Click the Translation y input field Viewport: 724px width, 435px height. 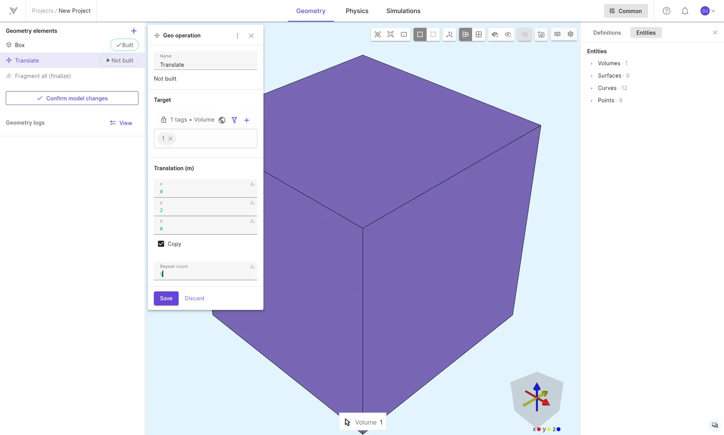[x=206, y=207]
